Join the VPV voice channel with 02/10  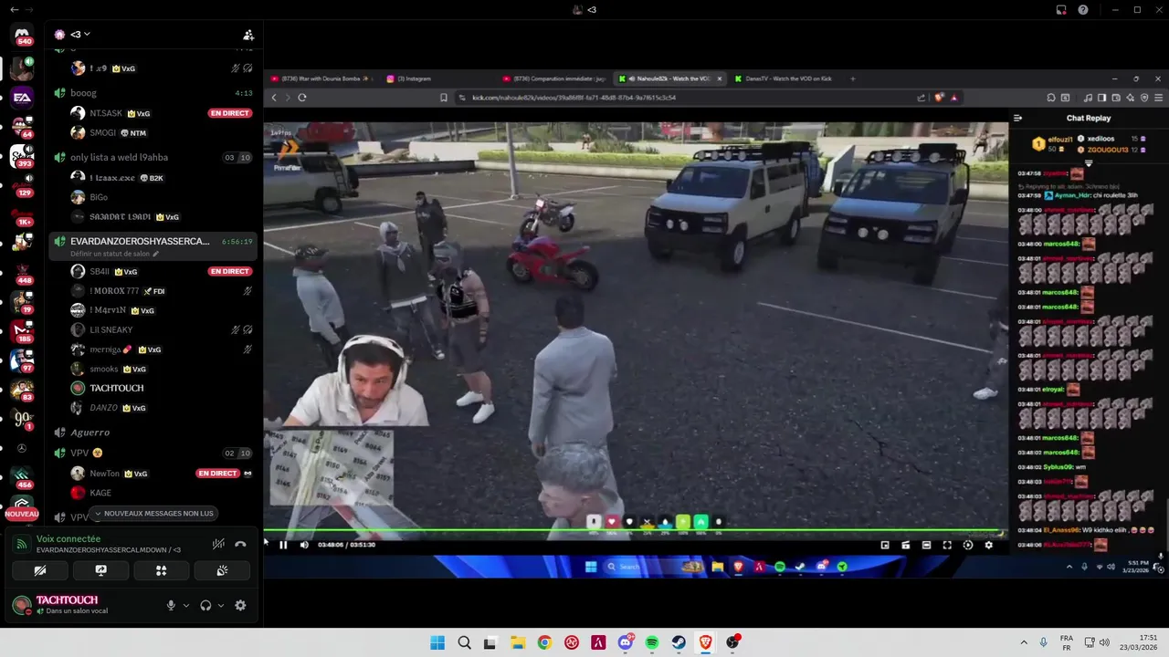coord(153,453)
